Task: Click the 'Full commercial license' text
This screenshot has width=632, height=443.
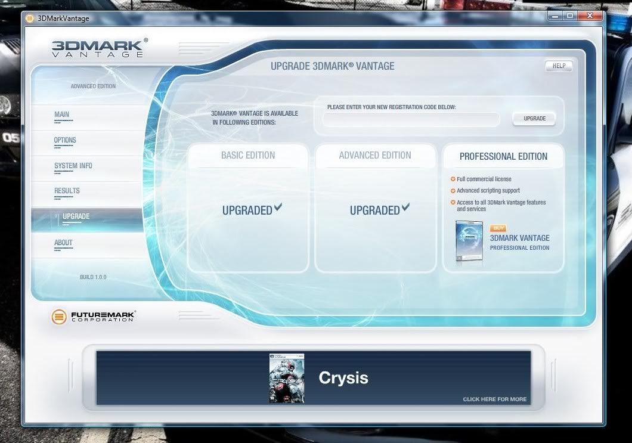Action: click(484, 179)
